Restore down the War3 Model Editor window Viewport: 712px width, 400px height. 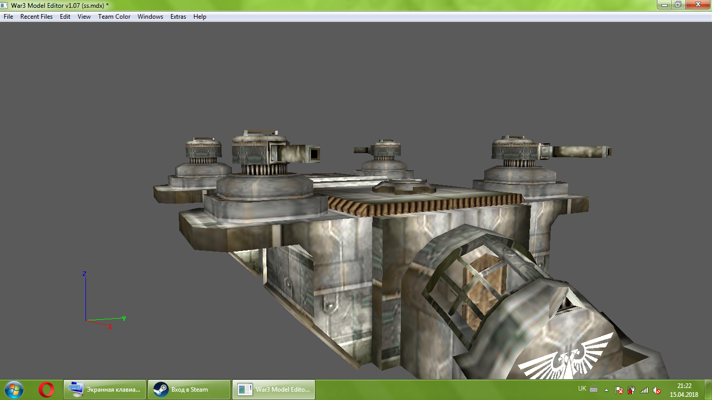678,5
